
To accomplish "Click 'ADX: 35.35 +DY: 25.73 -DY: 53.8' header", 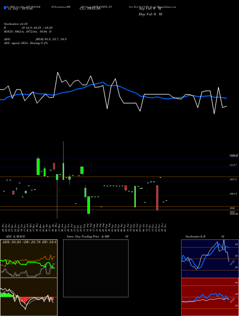I will coord(29,242).
